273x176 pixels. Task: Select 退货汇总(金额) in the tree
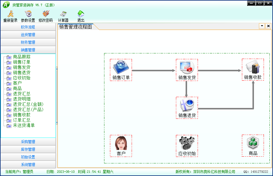(x=28, y=104)
